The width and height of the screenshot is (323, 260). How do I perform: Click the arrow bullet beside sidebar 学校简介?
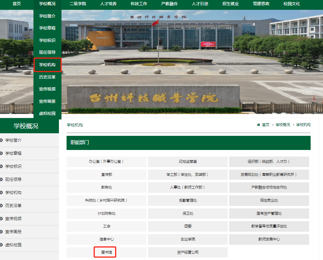point(1,140)
